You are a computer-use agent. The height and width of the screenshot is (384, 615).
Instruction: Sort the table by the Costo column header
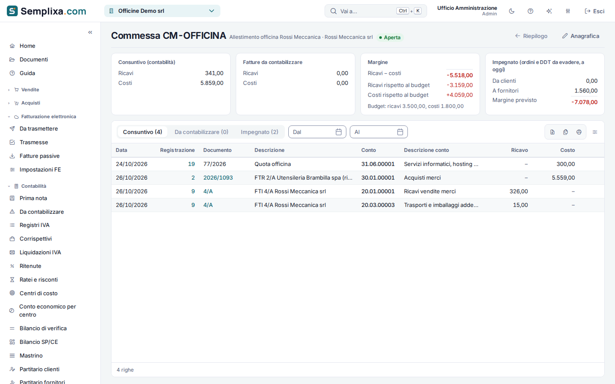(567, 150)
